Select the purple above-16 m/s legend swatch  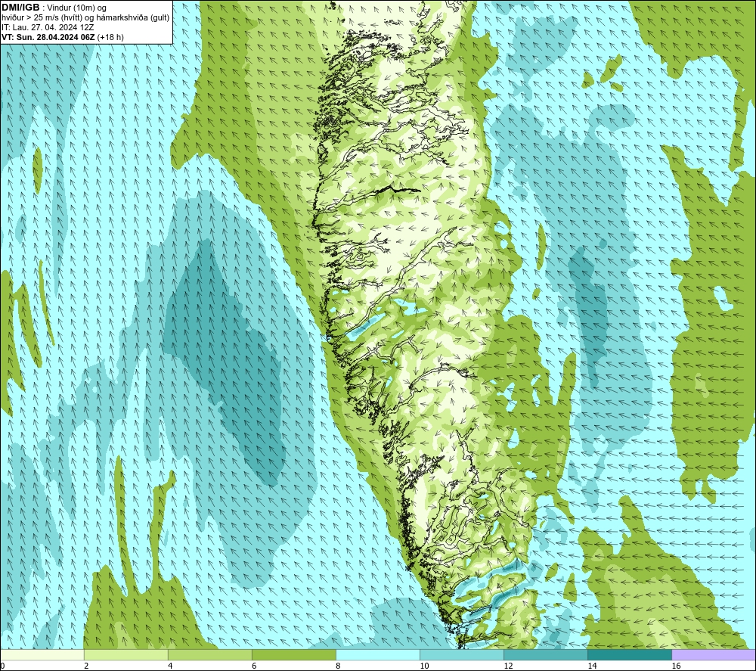[x=714, y=655]
